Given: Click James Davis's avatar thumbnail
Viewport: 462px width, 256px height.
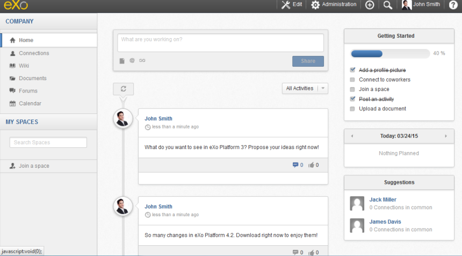Looking at the screenshot, I should point(357,226).
